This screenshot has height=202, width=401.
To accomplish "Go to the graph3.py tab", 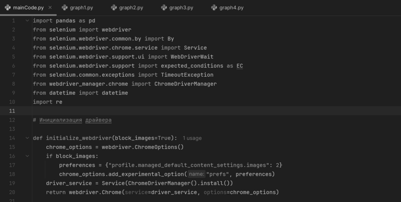I will tap(180, 8).
